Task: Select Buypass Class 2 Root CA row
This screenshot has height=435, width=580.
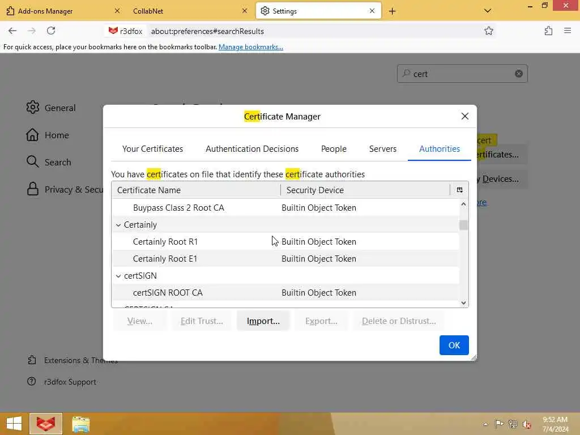Action: tap(285, 207)
